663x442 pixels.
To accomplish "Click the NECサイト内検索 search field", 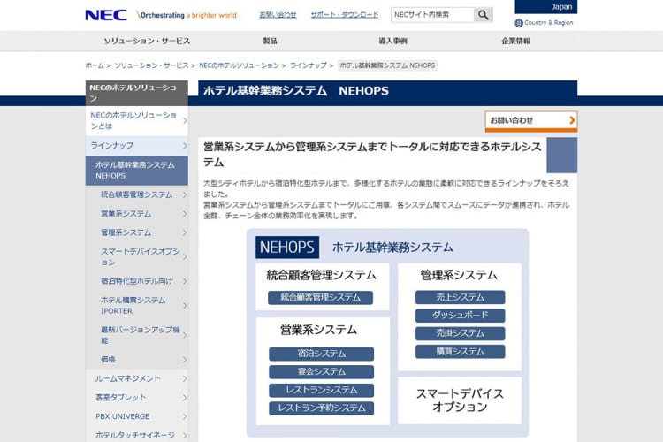I will click(x=432, y=15).
